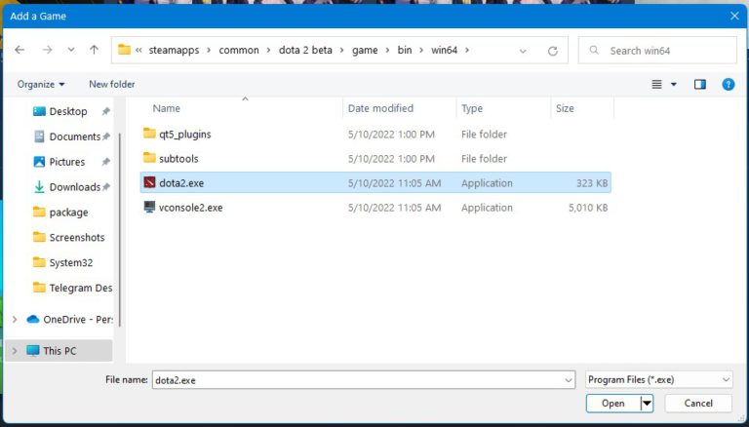The width and height of the screenshot is (749, 427).
Task: Open the Program Files (*.exe) filter dropdown
Action: 658,379
